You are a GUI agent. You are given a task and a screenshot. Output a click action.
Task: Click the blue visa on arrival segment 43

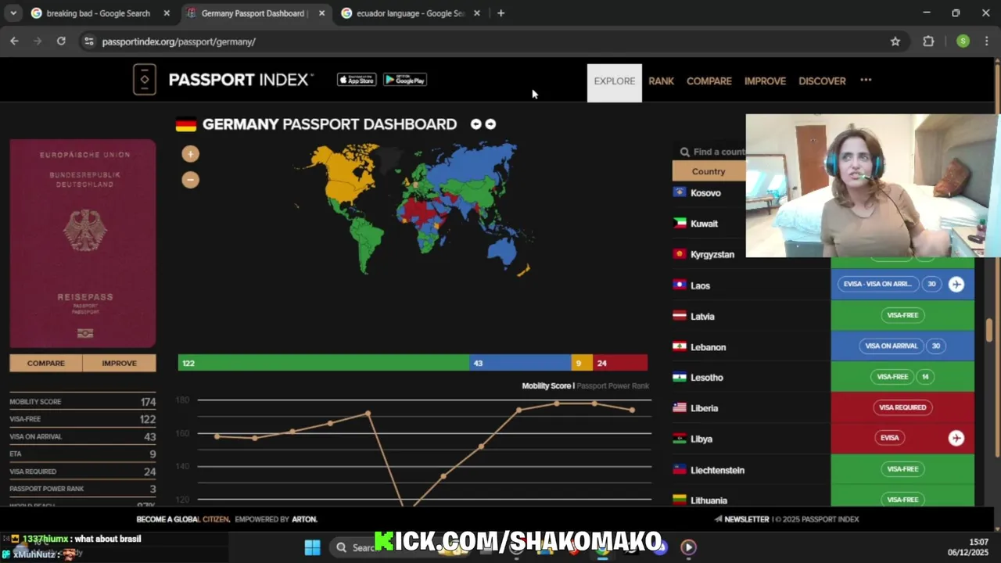coord(520,363)
